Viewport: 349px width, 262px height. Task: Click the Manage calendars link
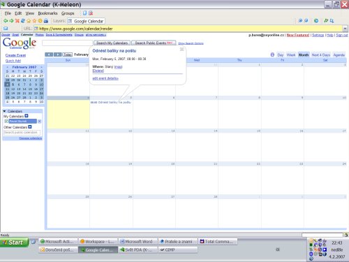coord(31,138)
